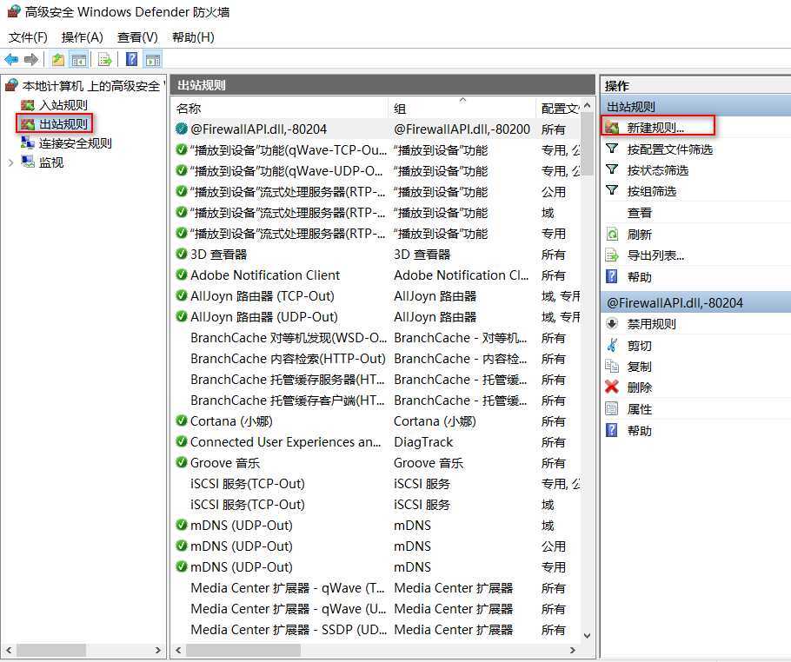Select Media Center 扩展器 - SSDP rule

tap(376, 629)
